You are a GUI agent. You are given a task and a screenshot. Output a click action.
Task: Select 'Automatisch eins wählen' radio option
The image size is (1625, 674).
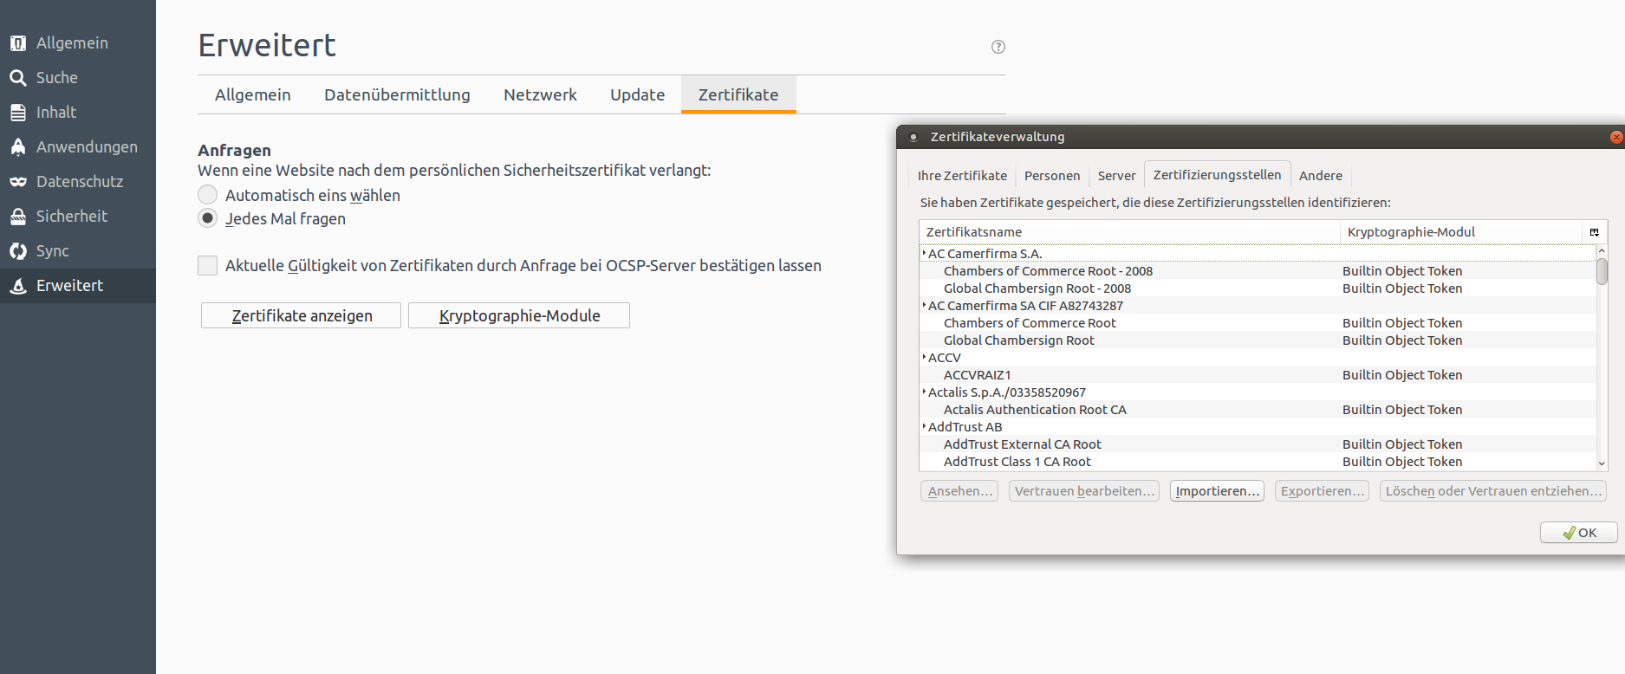click(x=208, y=195)
